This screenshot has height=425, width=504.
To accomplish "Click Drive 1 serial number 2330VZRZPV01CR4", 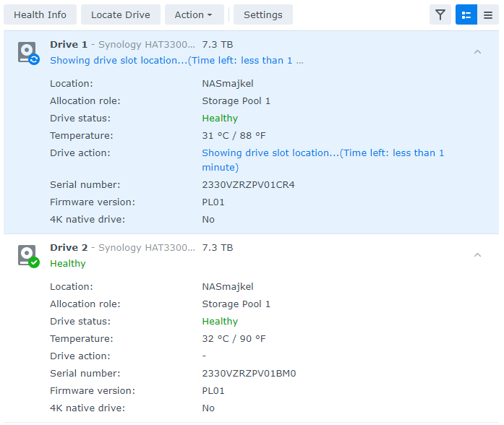I will tap(248, 185).
